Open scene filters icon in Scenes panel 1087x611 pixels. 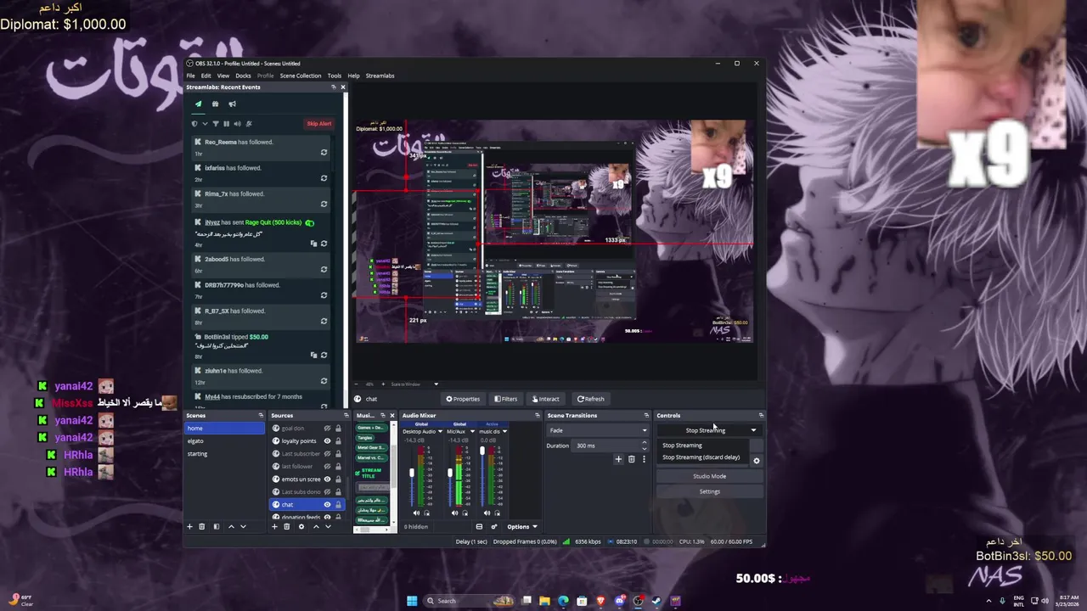217,527
